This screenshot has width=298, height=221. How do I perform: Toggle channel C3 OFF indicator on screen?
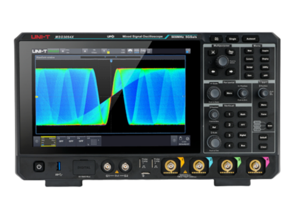[x=71, y=141]
